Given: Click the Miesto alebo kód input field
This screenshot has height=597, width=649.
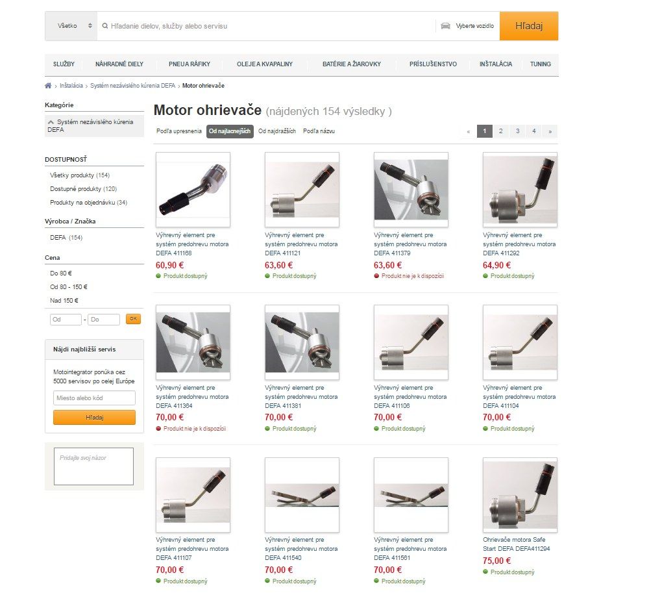Looking at the screenshot, I should click(94, 398).
